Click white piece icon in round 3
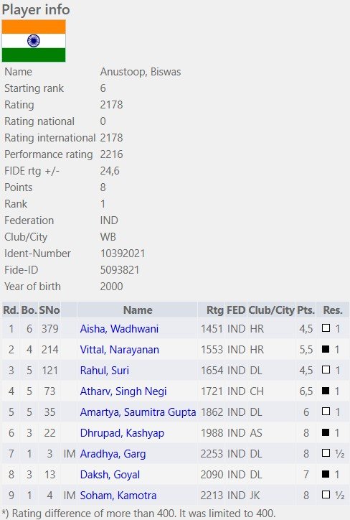The image size is (350, 520). [326, 370]
